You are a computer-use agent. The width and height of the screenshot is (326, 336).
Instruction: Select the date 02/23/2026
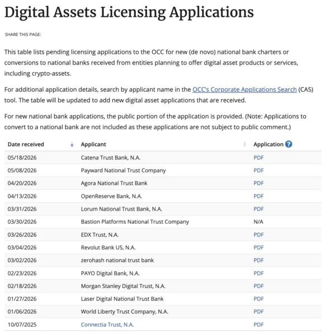pyautogui.click(x=22, y=273)
